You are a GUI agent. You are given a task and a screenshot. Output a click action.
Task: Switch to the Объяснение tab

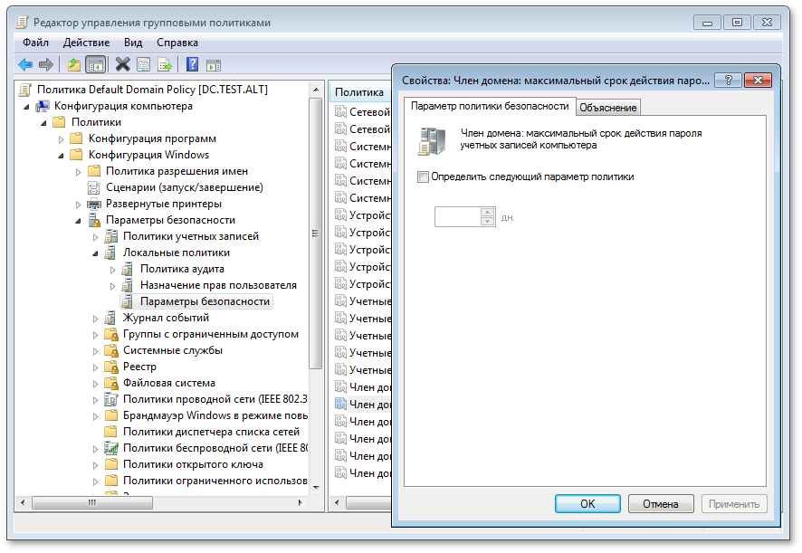pyautogui.click(x=607, y=108)
